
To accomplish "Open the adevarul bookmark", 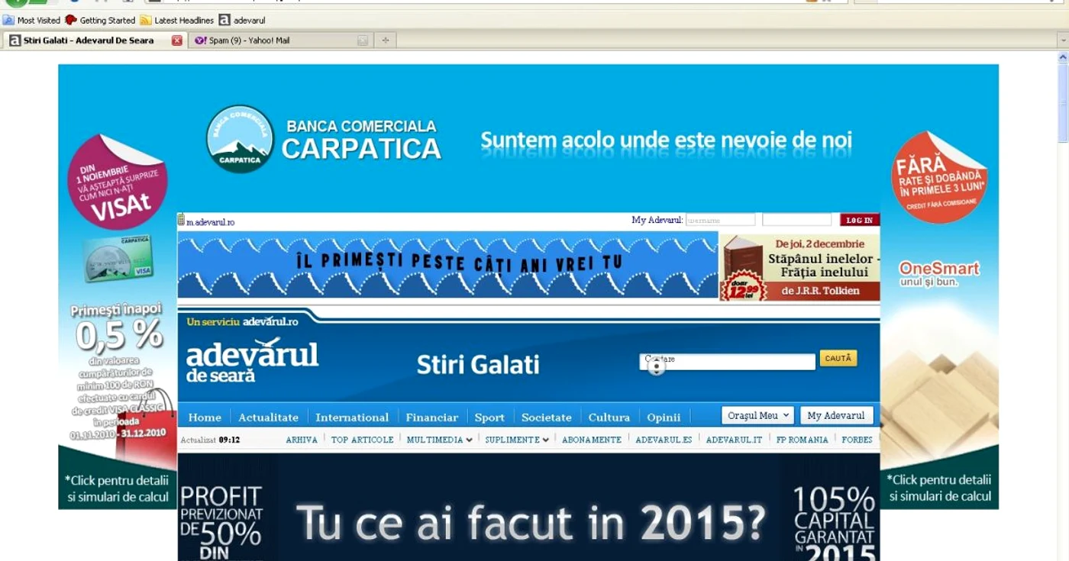I will [x=242, y=20].
